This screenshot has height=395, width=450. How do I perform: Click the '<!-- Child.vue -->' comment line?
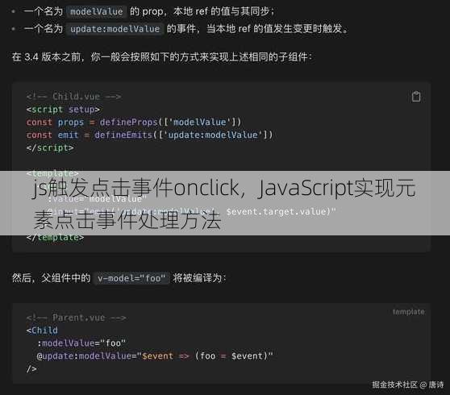[73, 97]
